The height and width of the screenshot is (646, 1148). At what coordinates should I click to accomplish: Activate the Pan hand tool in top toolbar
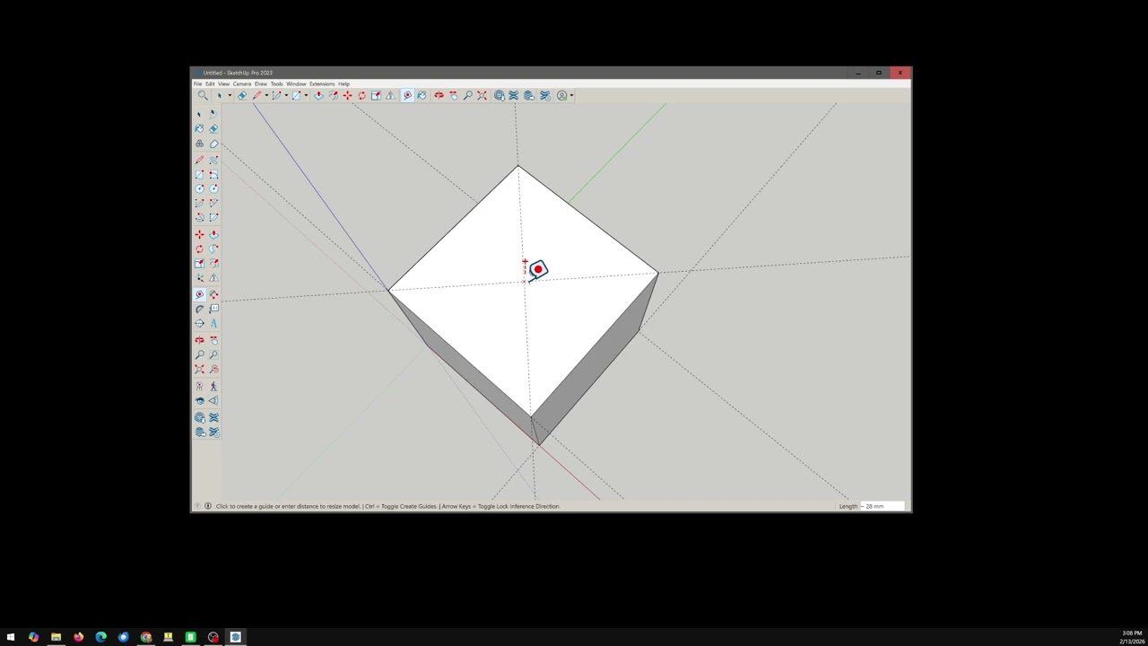(454, 95)
